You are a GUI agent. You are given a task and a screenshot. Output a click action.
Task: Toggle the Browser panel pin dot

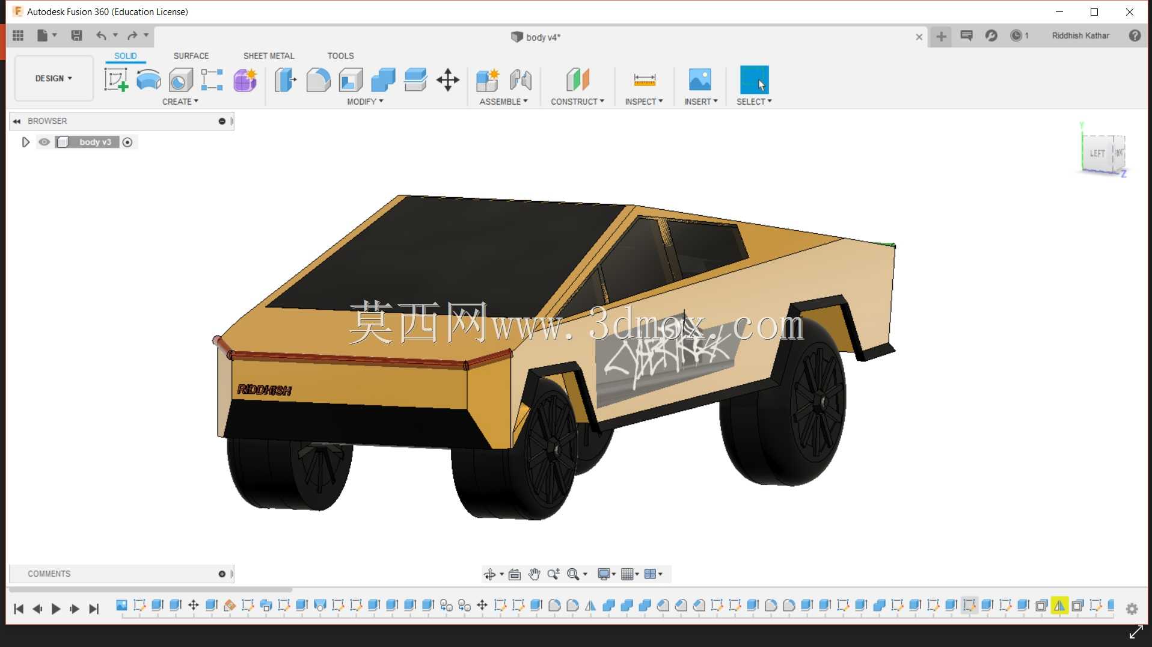point(222,121)
